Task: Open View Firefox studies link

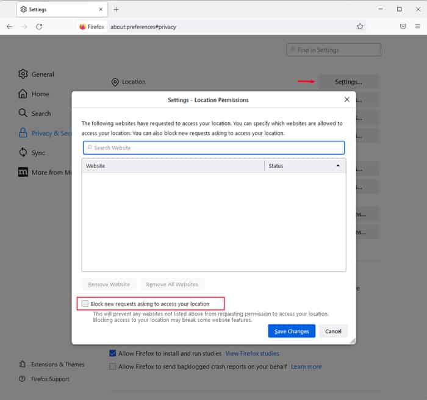Action: pos(252,354)
